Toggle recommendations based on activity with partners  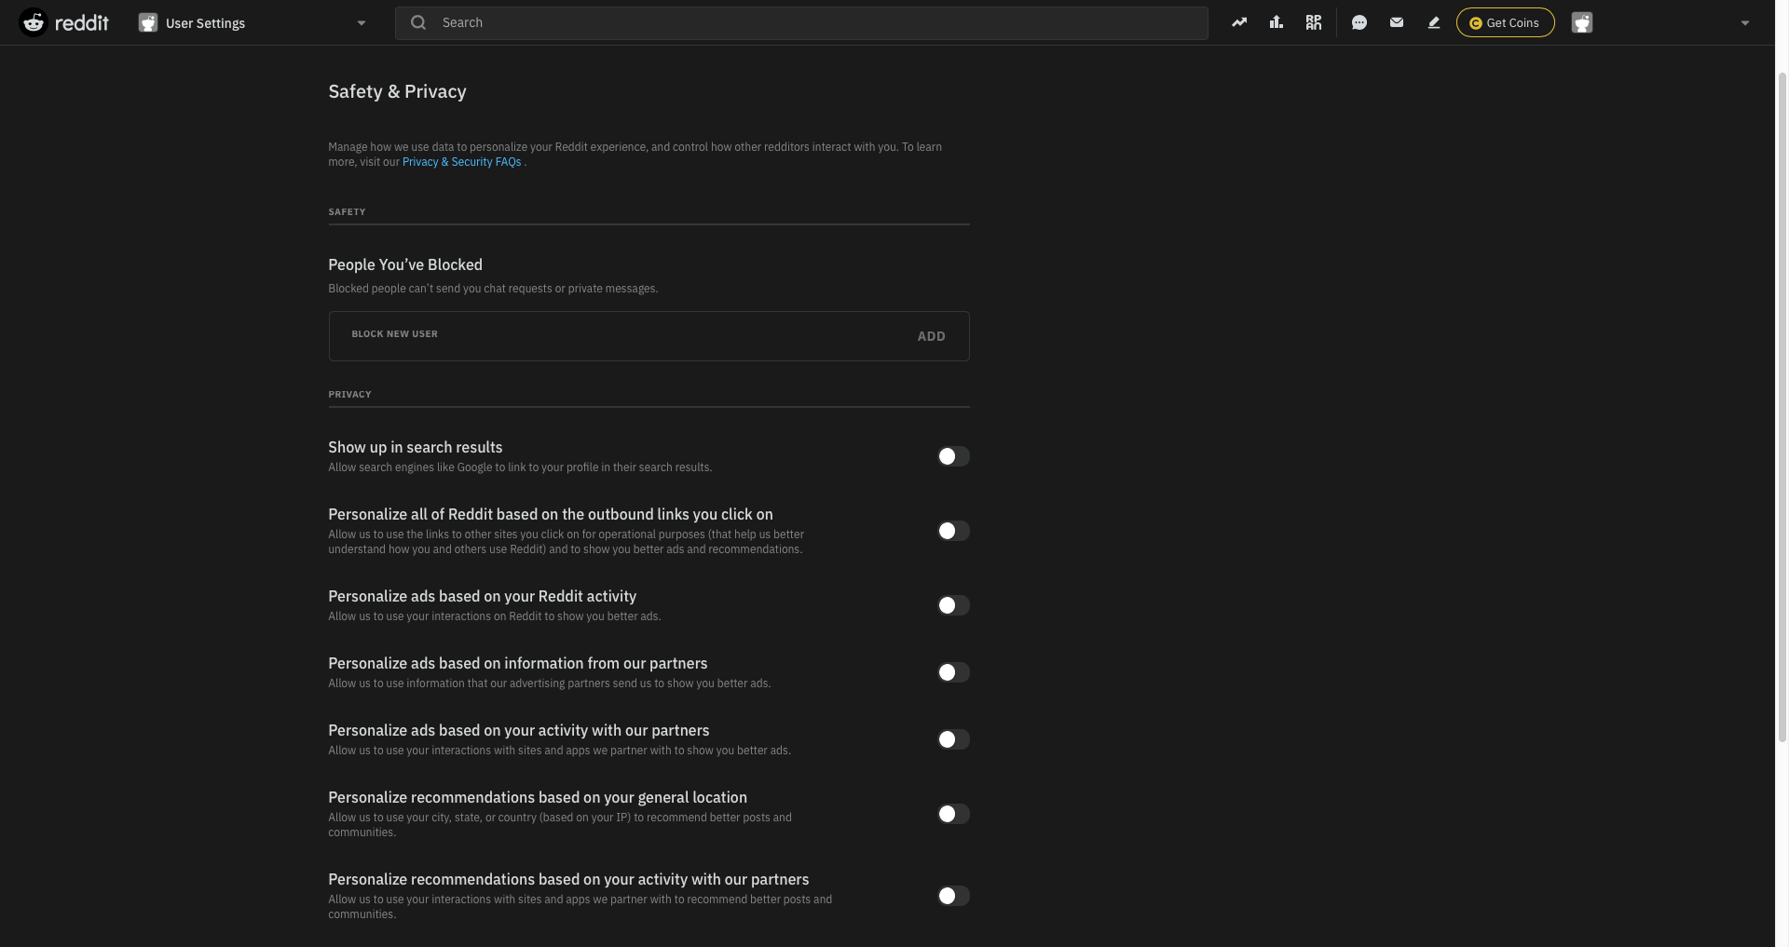(x=953, y=896)
